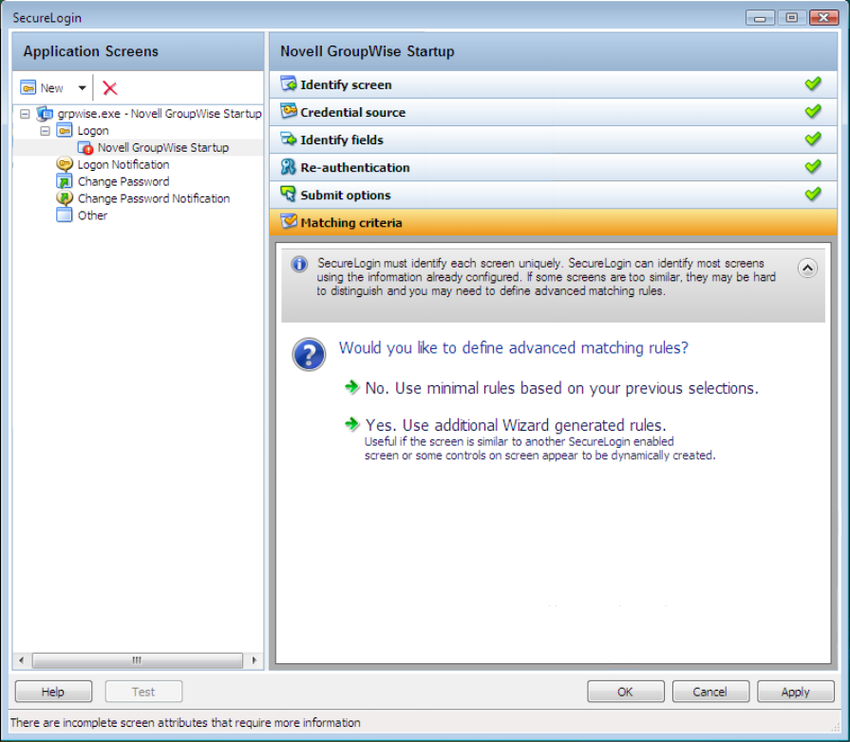
Task: Click green arrow beside Yes option
Action: (351, 423)
